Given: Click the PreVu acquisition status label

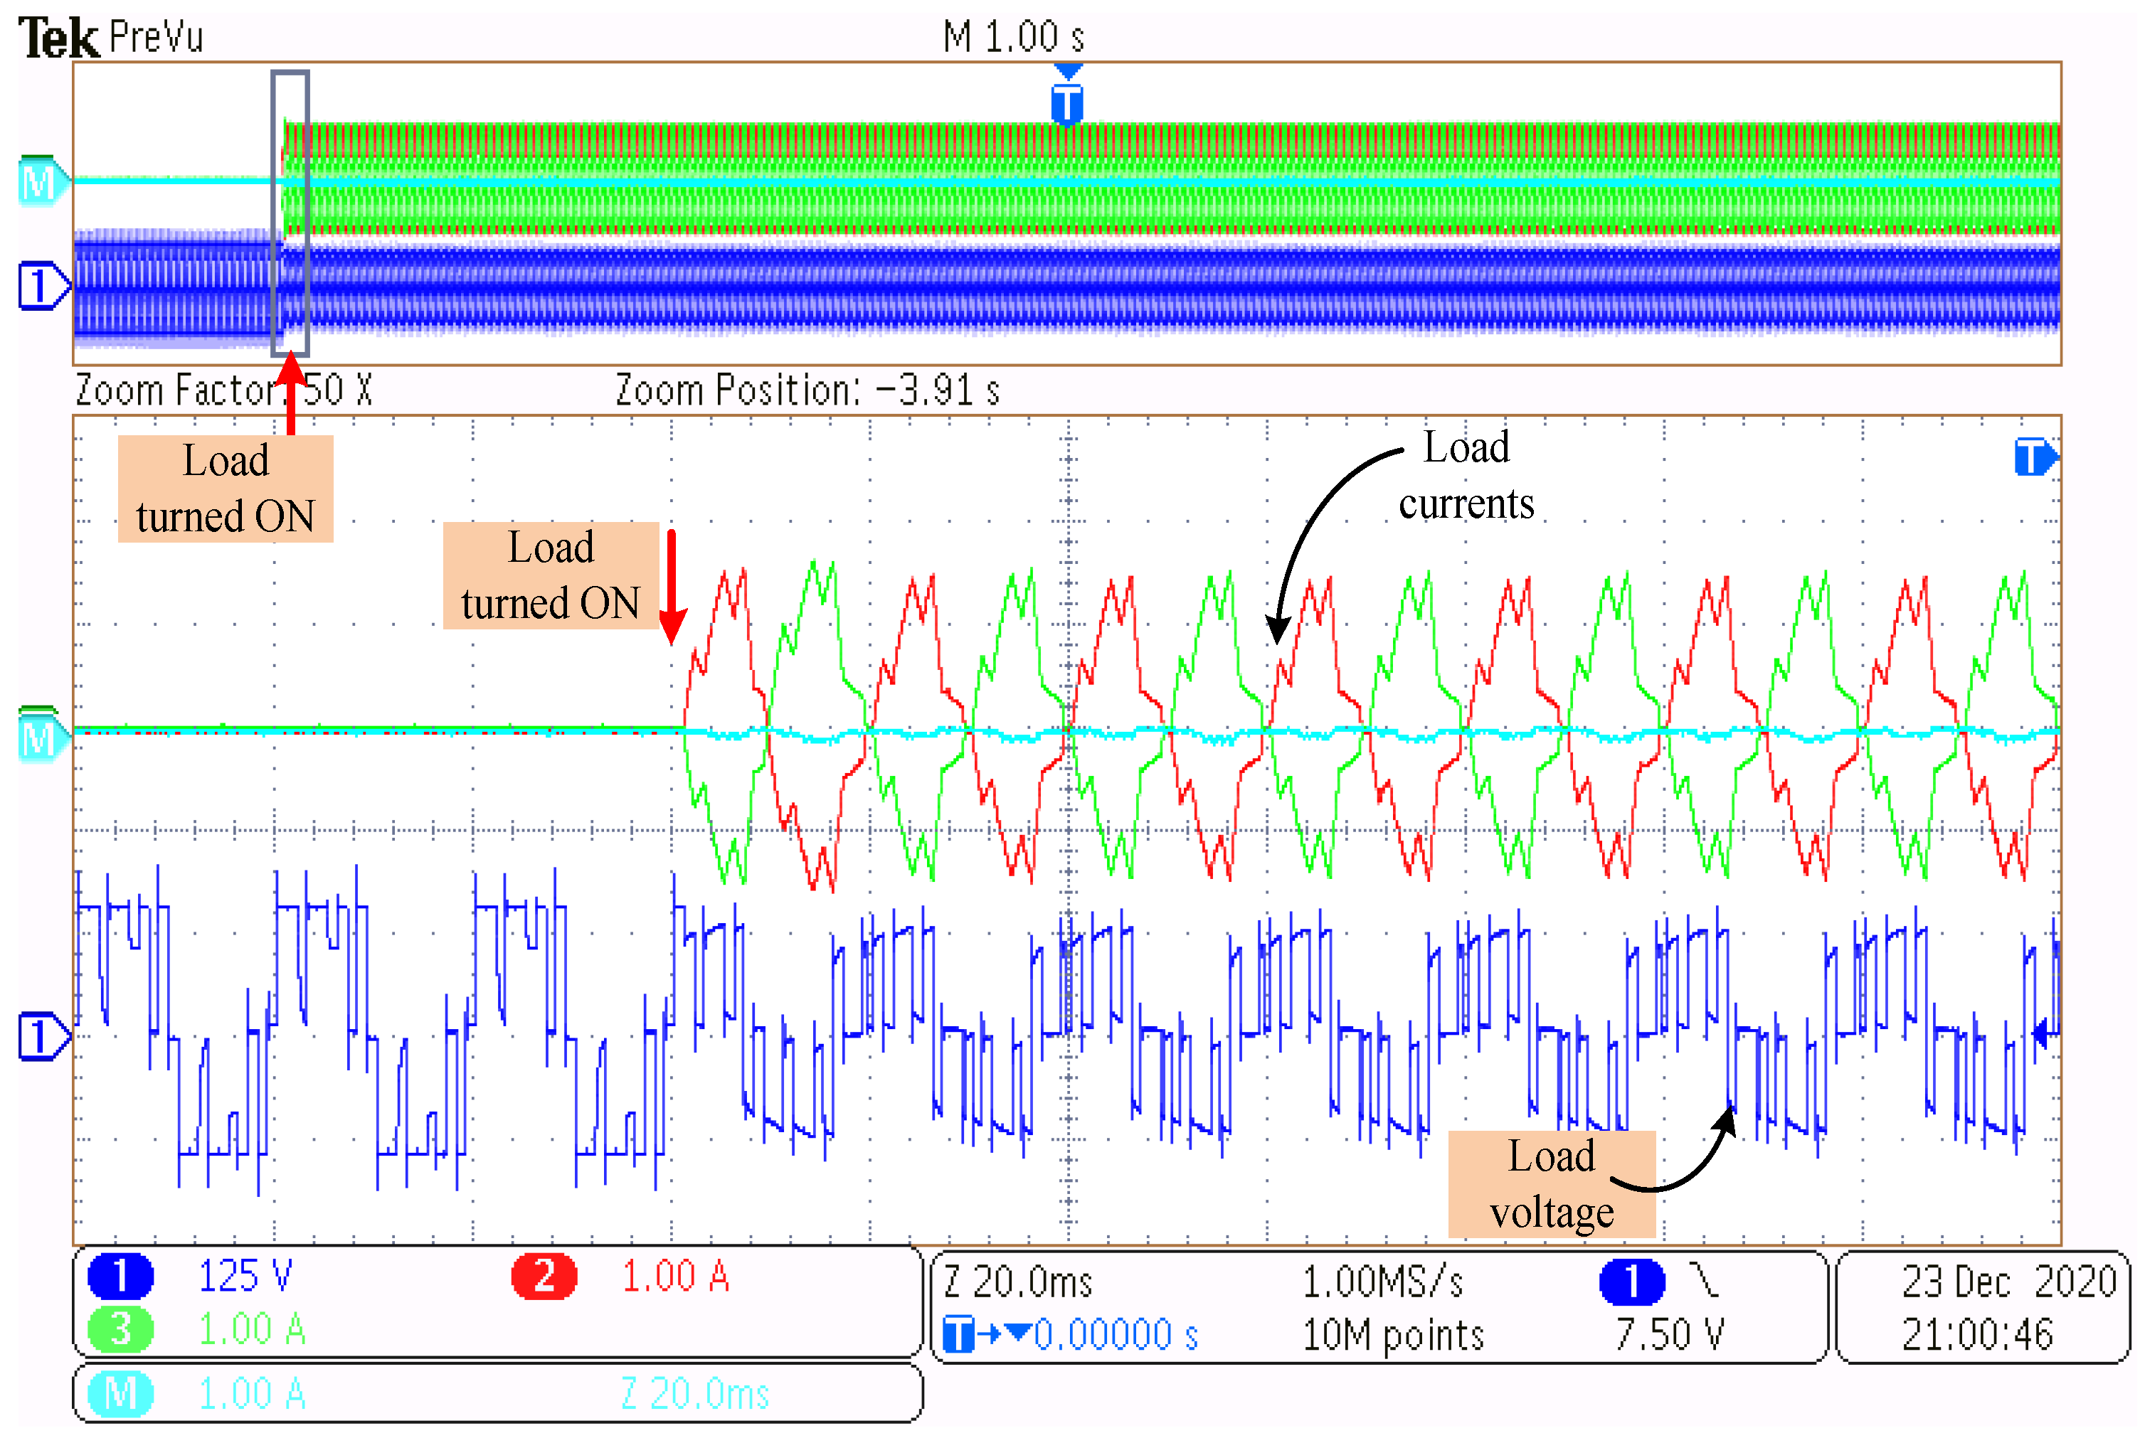Looking at the screenshot, I should pos(156,38).
